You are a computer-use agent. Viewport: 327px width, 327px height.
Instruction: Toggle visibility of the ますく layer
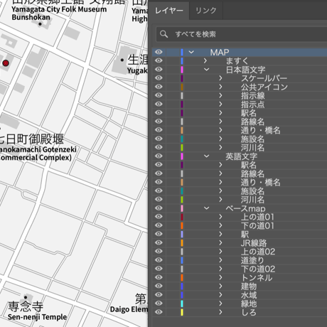click(159, 60)
